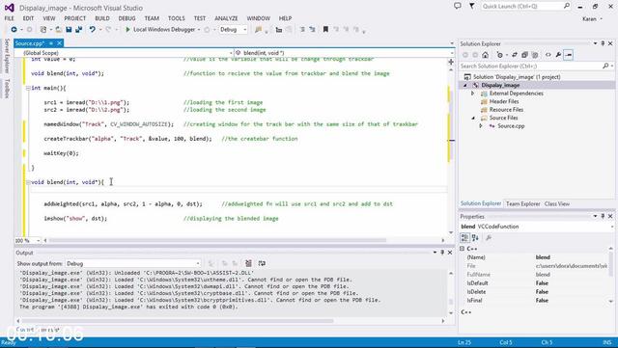Collapse the void blend function block
Screen dimensions: 618x348
28,182
